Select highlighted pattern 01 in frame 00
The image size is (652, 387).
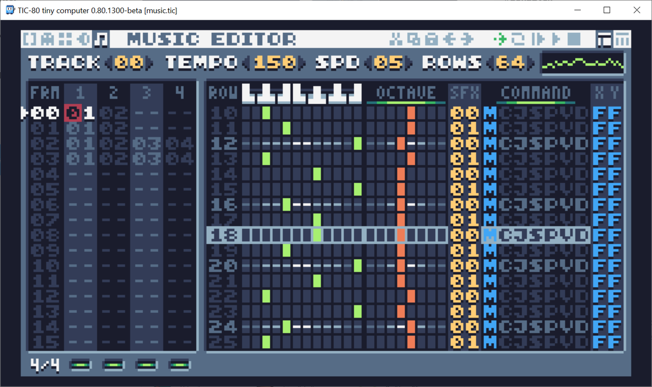(80, 113)
